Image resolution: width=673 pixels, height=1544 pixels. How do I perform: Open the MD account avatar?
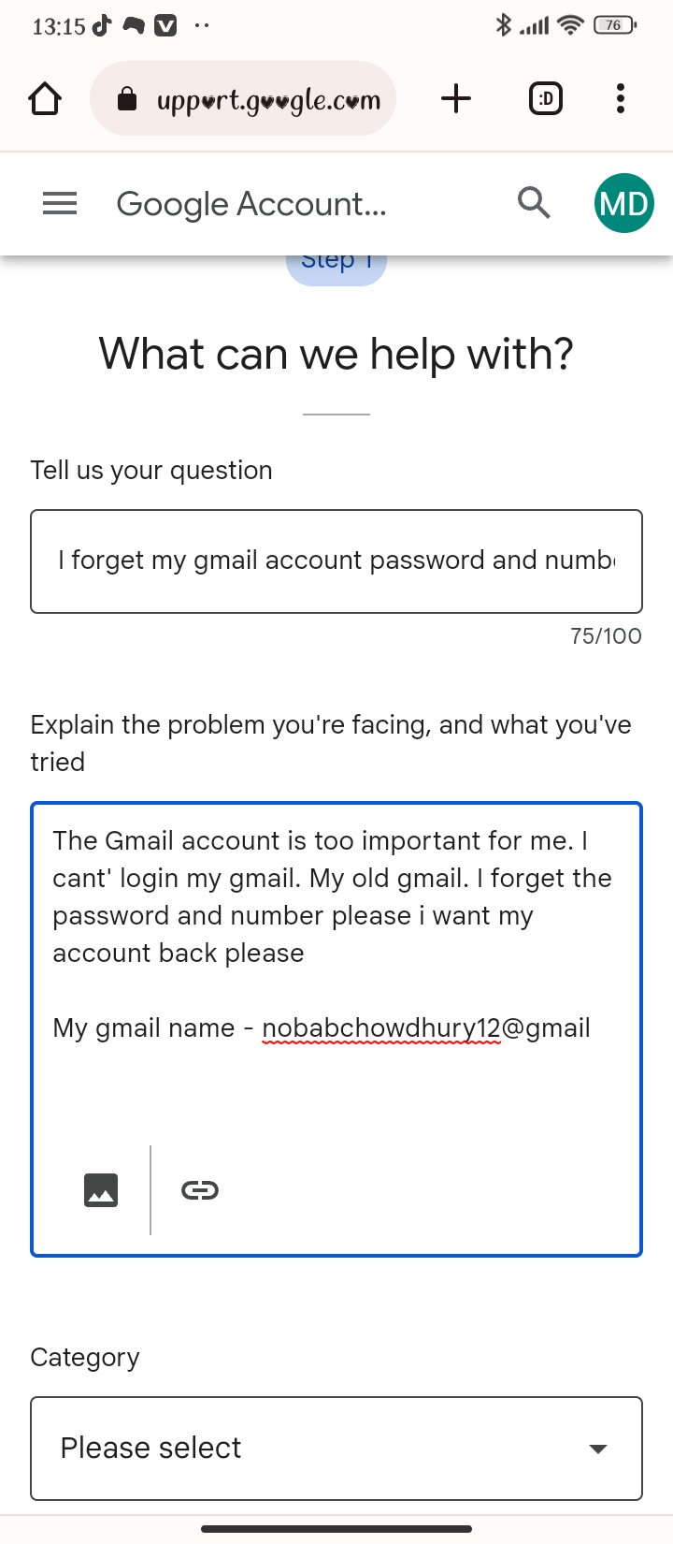point(623,203)
